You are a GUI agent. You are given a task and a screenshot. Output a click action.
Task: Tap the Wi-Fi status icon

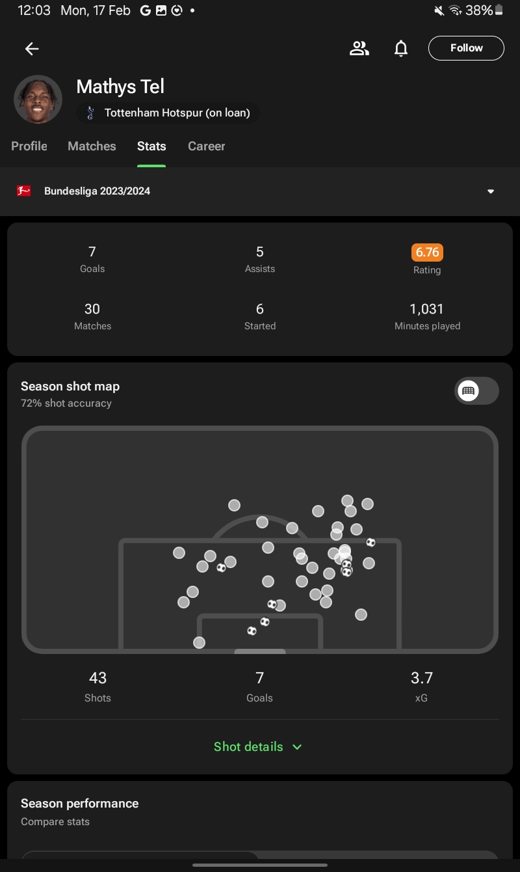coord(455,10)
